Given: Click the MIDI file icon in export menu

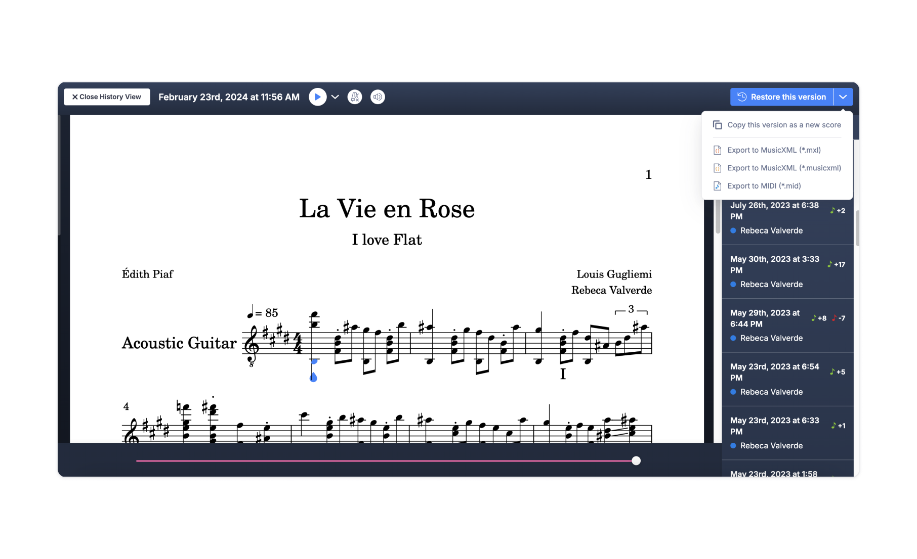Looking at the screenshot, I should [717, 186].
